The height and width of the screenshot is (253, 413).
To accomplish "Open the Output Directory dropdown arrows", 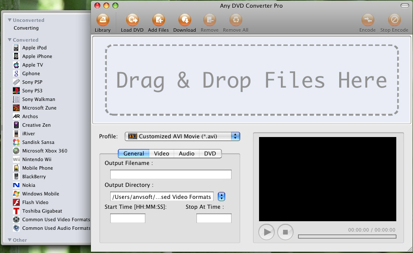I will point(222,197).
